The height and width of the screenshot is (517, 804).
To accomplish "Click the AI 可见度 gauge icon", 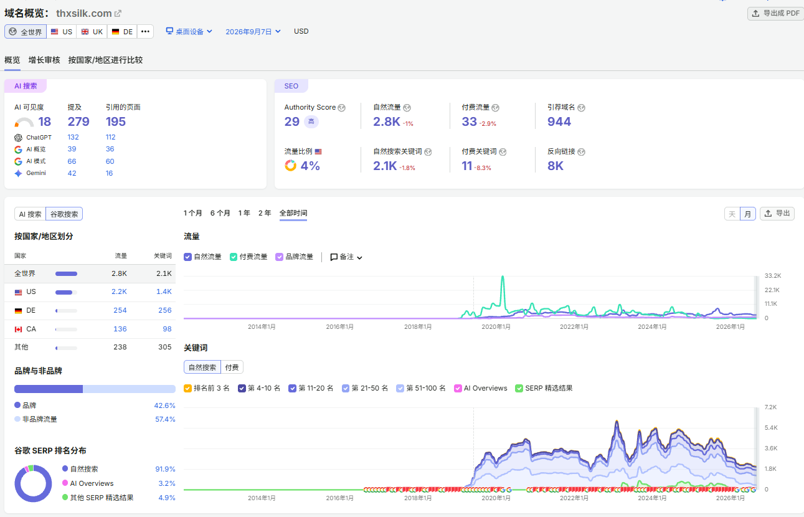I will point(24,123).
